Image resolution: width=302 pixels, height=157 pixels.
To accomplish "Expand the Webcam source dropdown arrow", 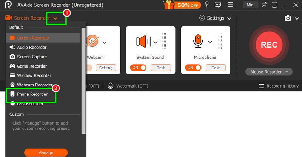I will tap(105, 43).
